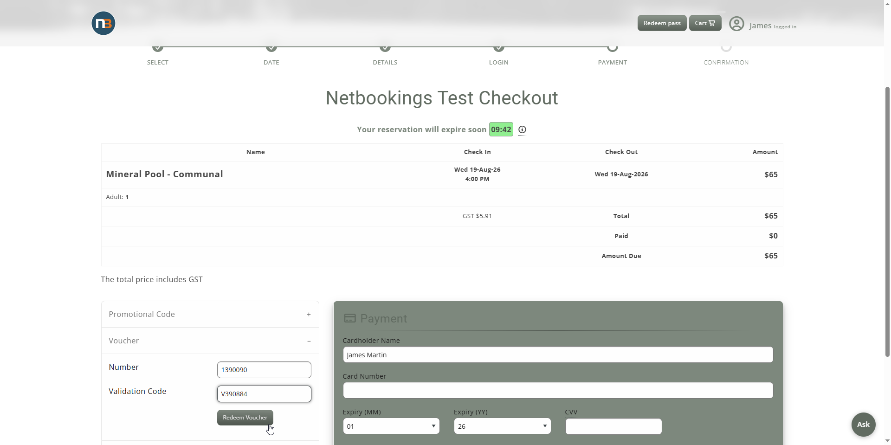Collapse the Voucher section
Viewport: 891px width, 445px height.
tap(210, 341)
